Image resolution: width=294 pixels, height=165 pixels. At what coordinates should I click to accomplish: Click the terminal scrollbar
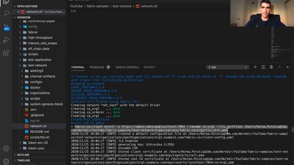293,129
